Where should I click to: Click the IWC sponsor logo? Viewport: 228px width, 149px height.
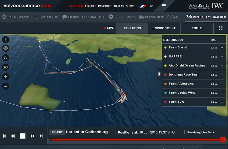pyautogui.click(x=218, y=6)
